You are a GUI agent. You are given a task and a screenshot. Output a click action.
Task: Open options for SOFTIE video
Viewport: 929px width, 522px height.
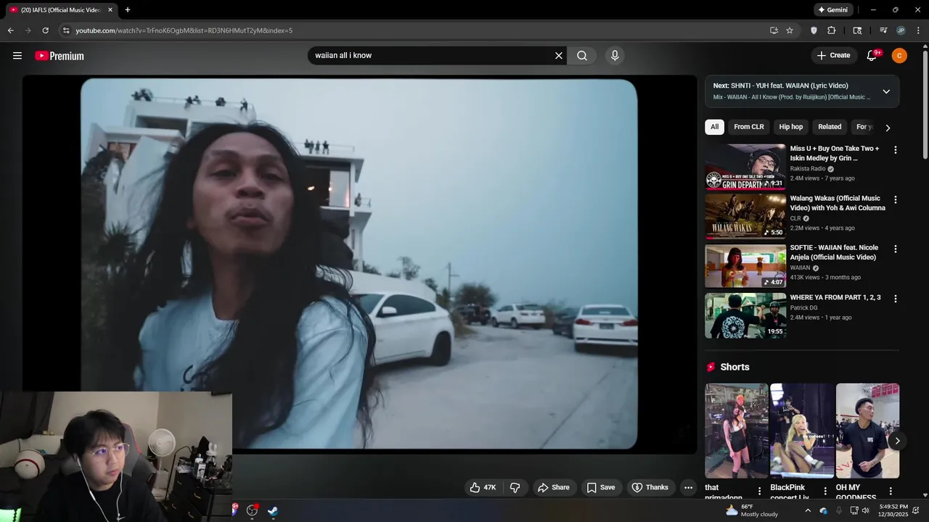coord(895,249)
